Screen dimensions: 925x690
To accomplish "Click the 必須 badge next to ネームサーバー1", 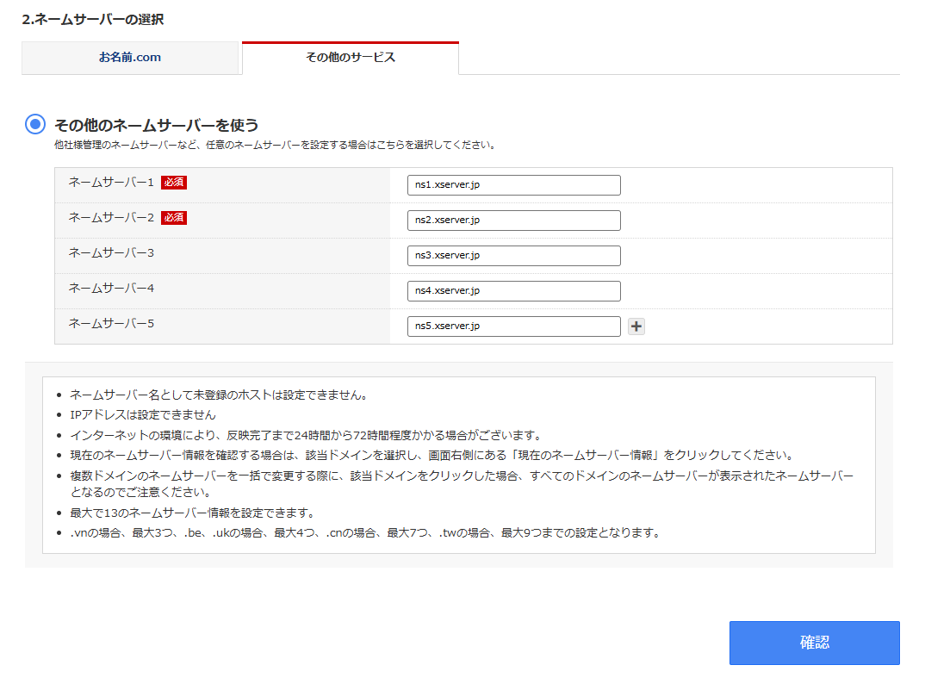I will 174,183.
